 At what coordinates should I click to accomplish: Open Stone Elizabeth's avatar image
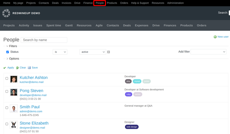pos(14,124)
